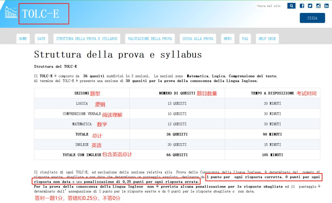Click the NUMERO DI QUESITI column header
The image size is (332, 203).
[177, 93]
